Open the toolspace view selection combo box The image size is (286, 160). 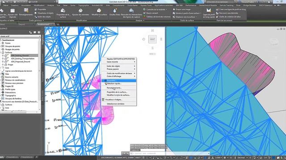(20, 36)
